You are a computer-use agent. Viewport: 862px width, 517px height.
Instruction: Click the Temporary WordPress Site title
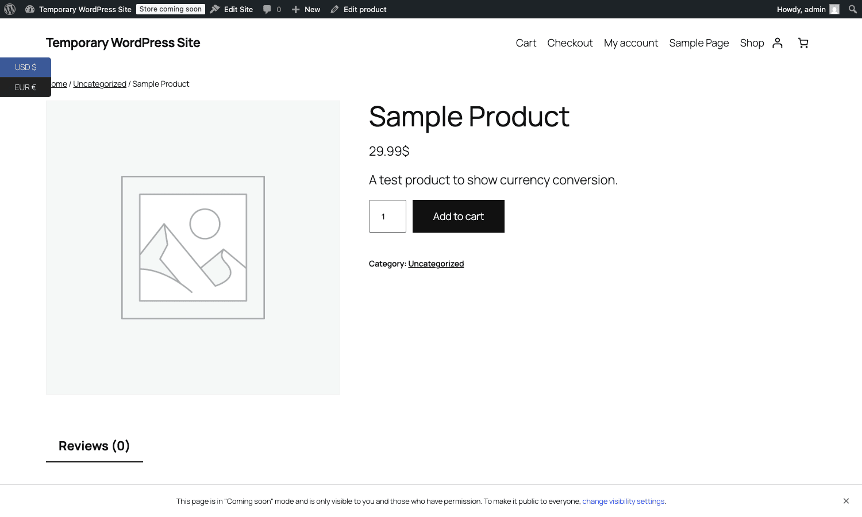coord(123,43)
